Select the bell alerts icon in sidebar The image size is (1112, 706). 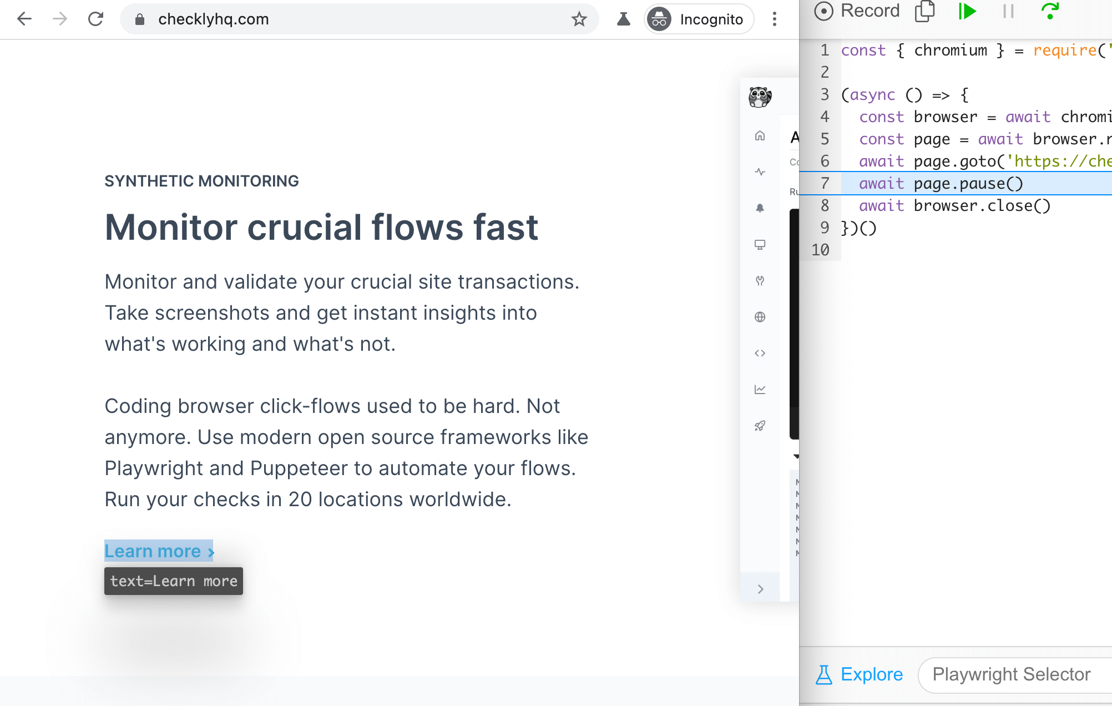click(760, 208)
